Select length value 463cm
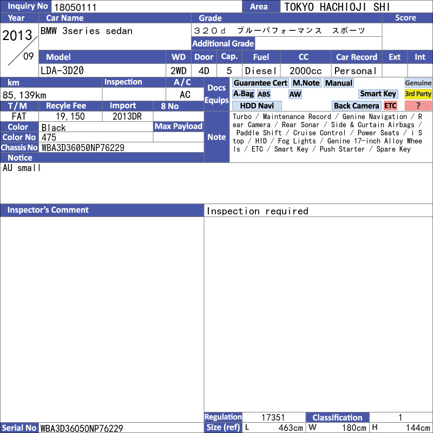This screenshot has height=433, width=433. pyautogui.click(x=291, y=428)
